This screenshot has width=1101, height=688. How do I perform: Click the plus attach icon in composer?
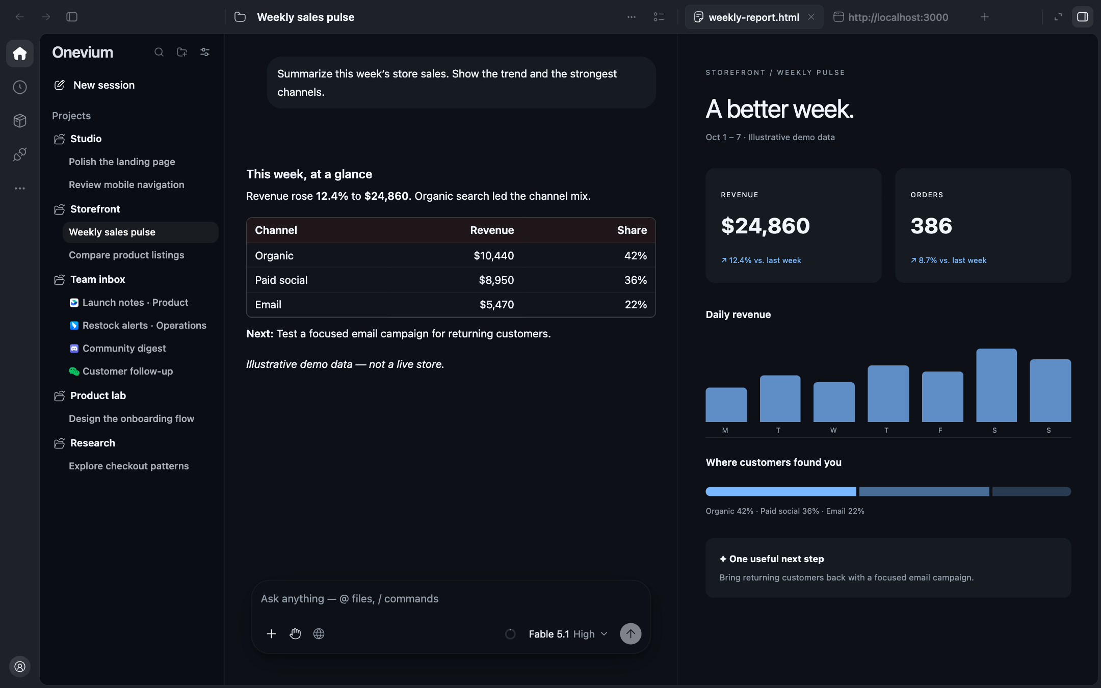271,633
